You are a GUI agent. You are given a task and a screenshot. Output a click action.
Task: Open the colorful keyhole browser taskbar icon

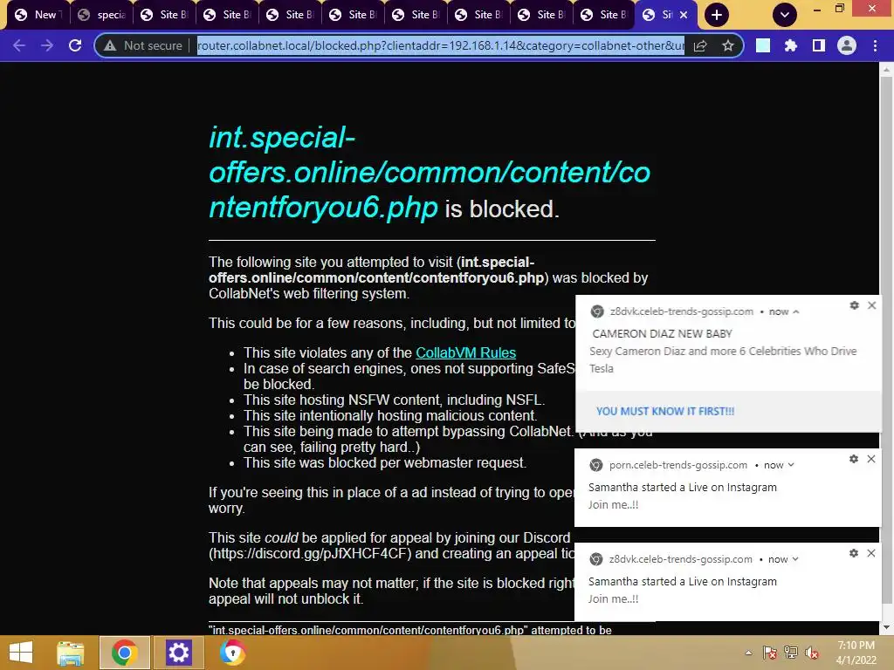[232, 653]
